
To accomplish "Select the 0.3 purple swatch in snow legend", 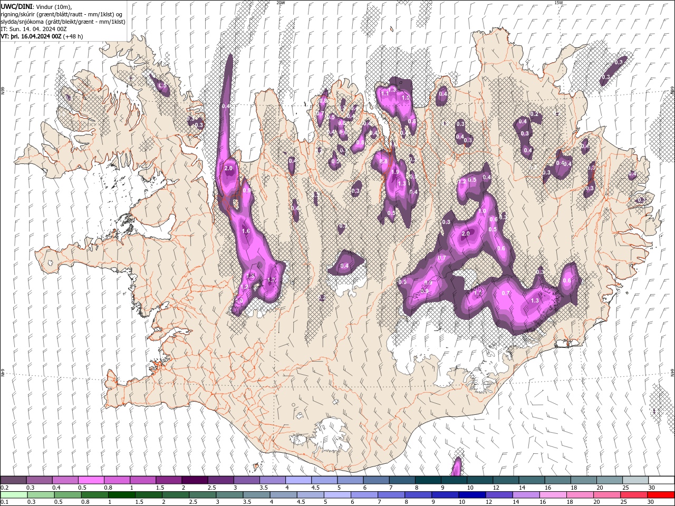I will [40, 480].
